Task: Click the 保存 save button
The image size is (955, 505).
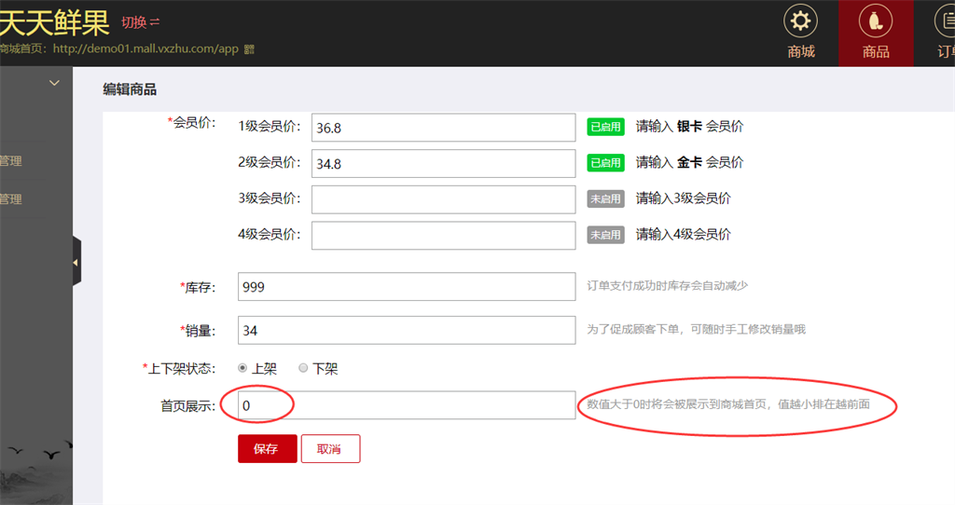Action: (x=268, y=448)
